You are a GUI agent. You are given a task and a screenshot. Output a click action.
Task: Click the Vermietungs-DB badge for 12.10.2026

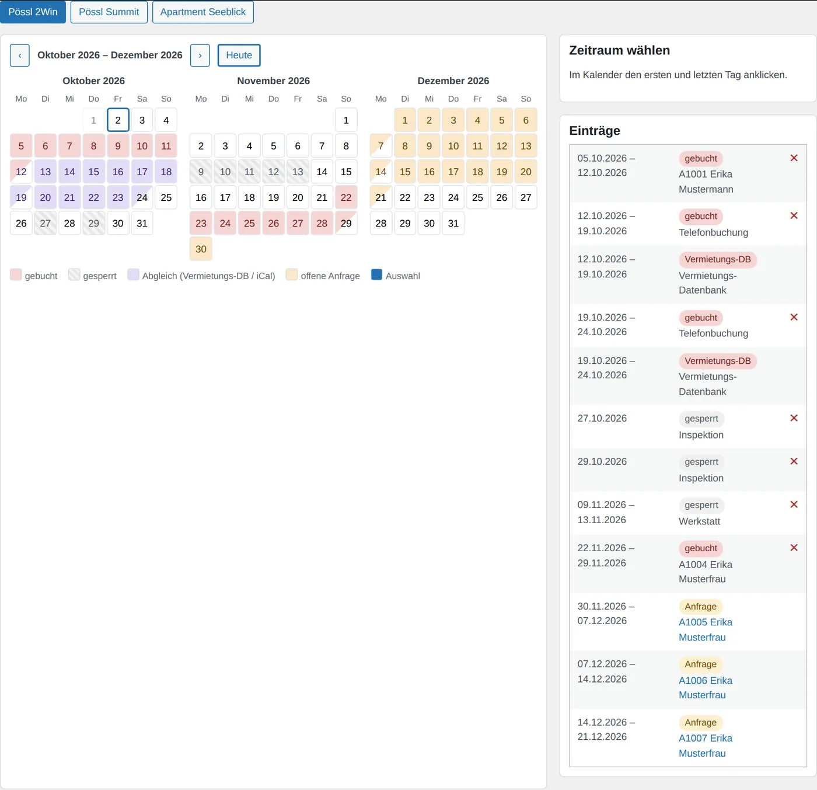(718, 259)
